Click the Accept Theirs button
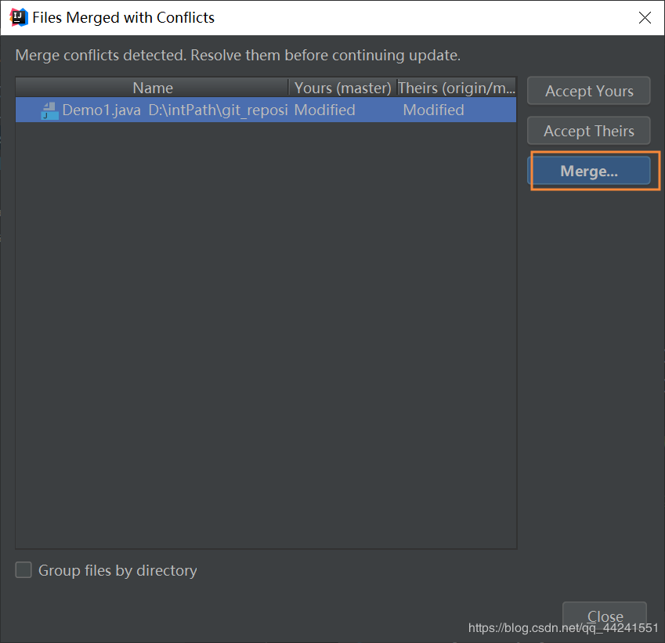 tap(589, 131)
